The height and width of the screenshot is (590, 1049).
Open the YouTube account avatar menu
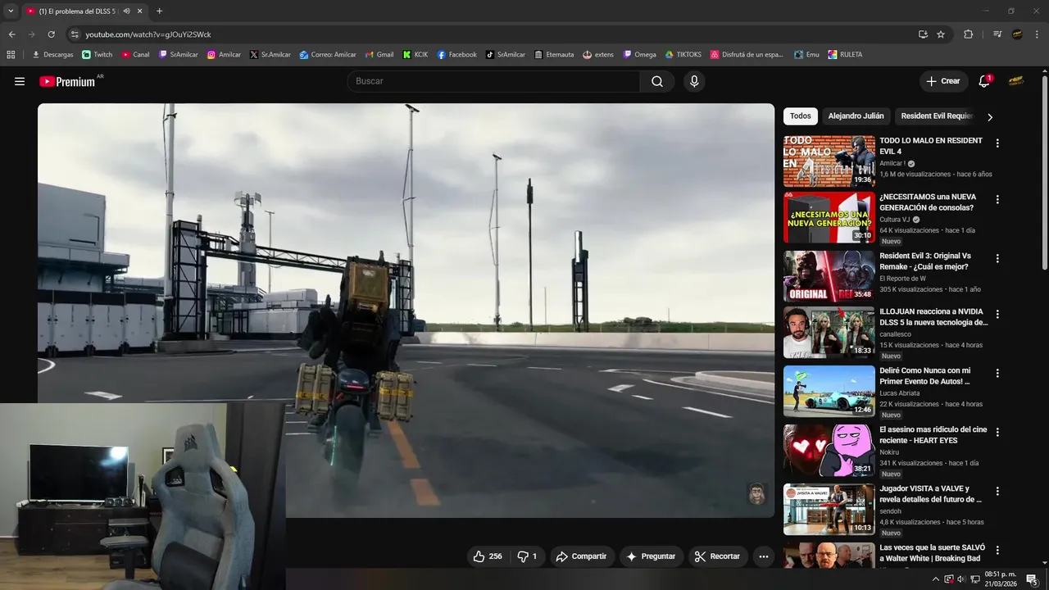pyautogui.click(x=1015, y=81)
